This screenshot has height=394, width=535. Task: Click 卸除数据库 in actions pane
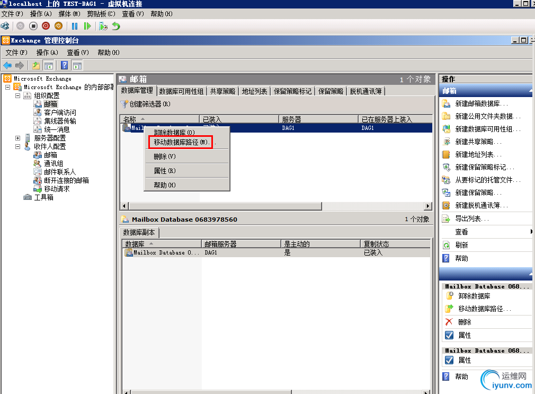474,296
